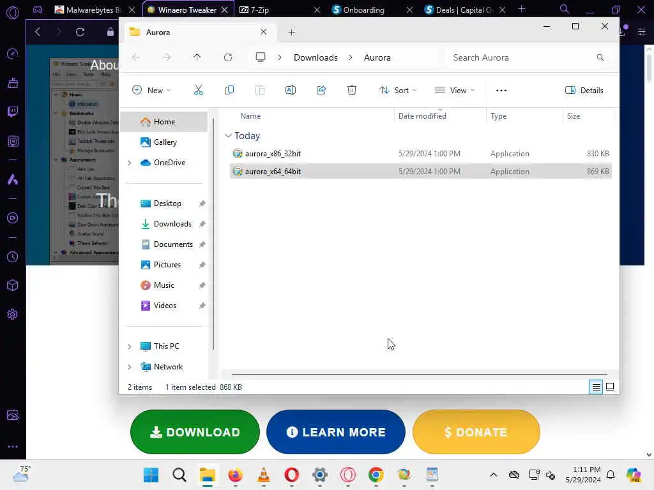654x490 pixels.
Task: Open Opera sidebar history clock icon
Action: click(13, 256)
